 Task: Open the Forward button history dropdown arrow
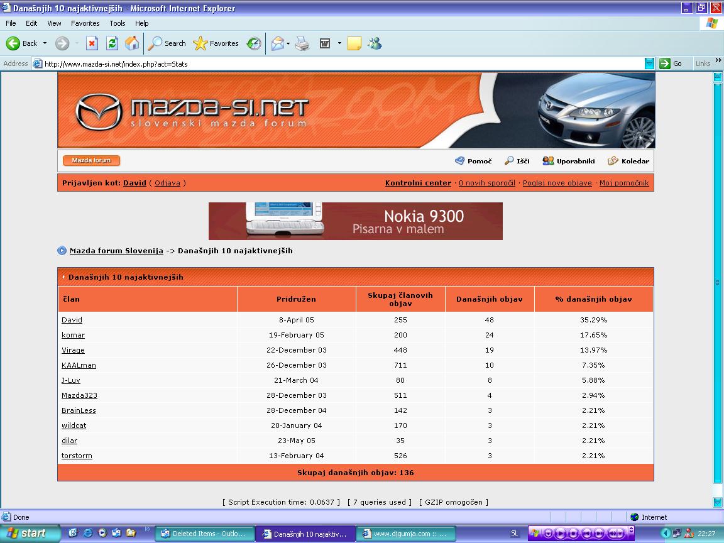tap(77, 43)
